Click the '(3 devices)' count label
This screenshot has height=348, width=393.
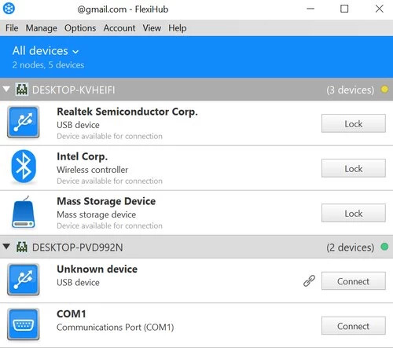tap(351, 90)
